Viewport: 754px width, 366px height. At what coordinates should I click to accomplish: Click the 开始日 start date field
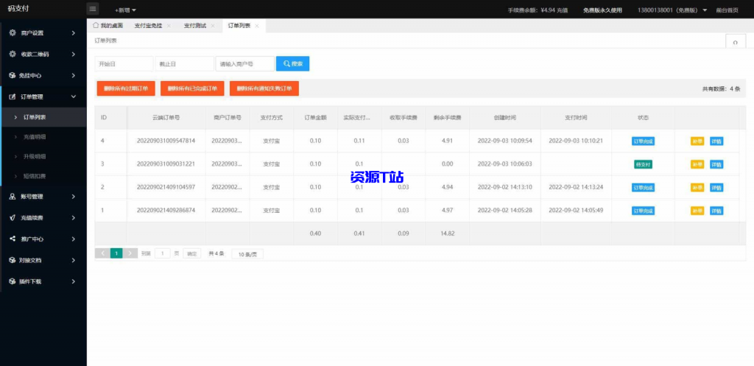(x=124, y=64)
